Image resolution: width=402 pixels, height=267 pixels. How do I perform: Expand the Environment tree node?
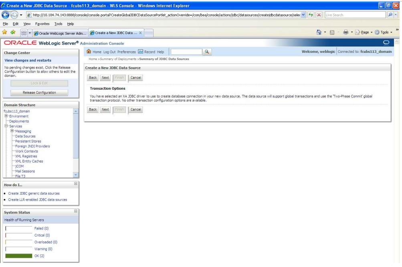coord(6,116)
